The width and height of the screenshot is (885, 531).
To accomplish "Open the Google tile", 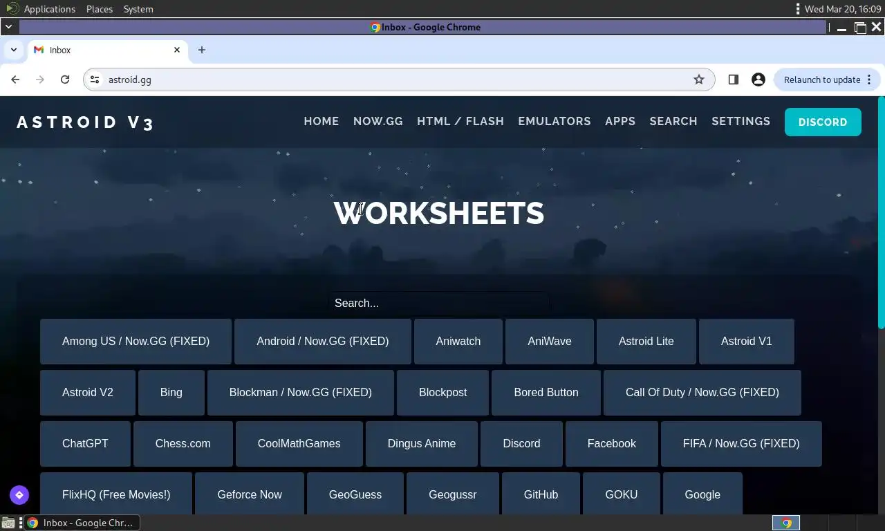I will click(x=702, y=494).
